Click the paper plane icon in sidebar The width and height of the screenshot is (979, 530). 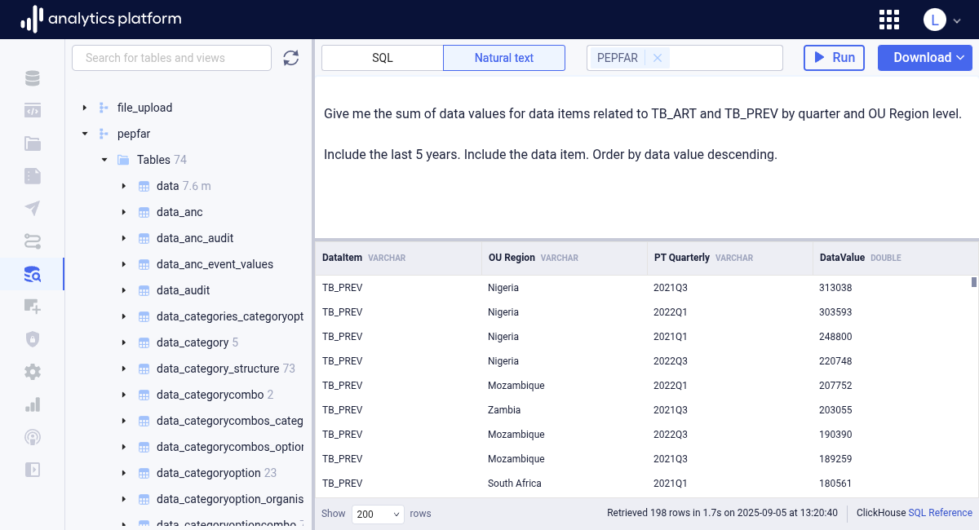coord(33,209)
